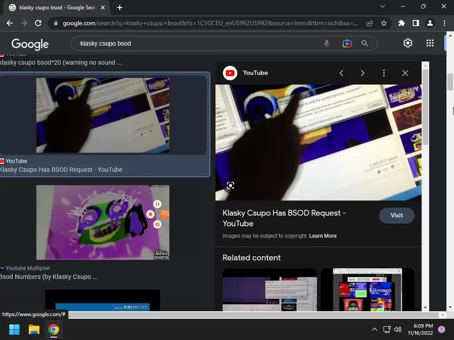Click the YouTube source label in preview
This screenshot has height=340, width=454.
click(255, 73)
